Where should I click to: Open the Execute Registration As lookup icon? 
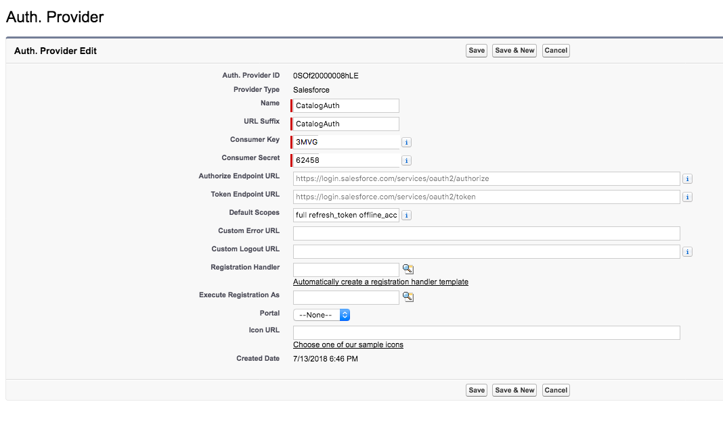coord(408,297)
